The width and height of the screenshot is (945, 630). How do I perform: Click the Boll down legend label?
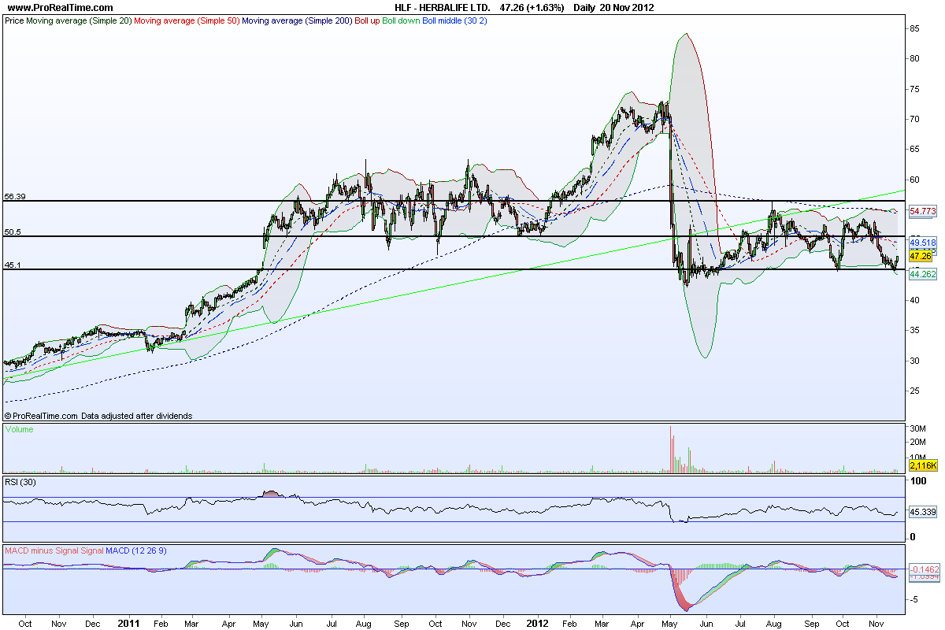coord(402,21)
